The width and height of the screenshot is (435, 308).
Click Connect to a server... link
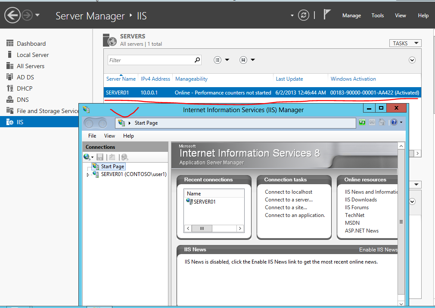tap(289, 200)
